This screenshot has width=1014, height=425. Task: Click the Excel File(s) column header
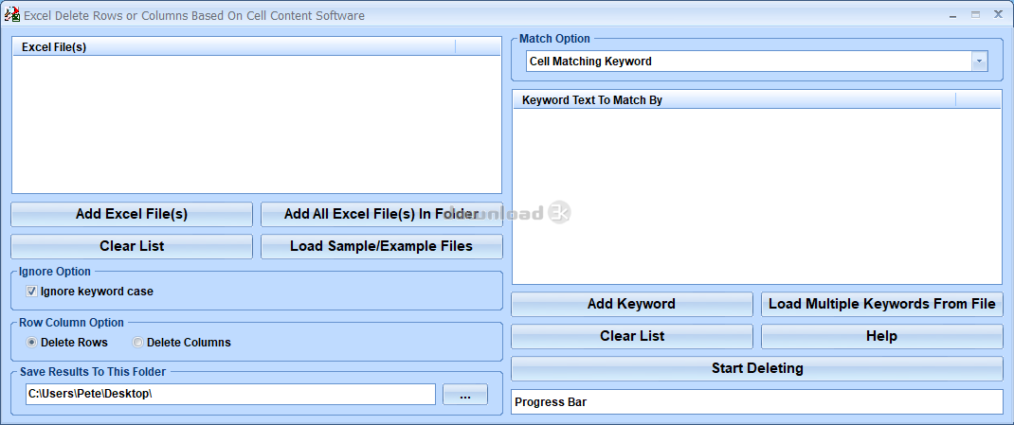pos(234,46)
